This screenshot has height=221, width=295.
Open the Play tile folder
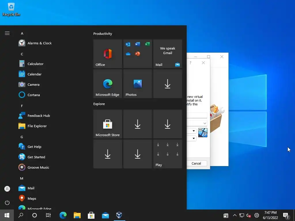(x=168, y=154)
